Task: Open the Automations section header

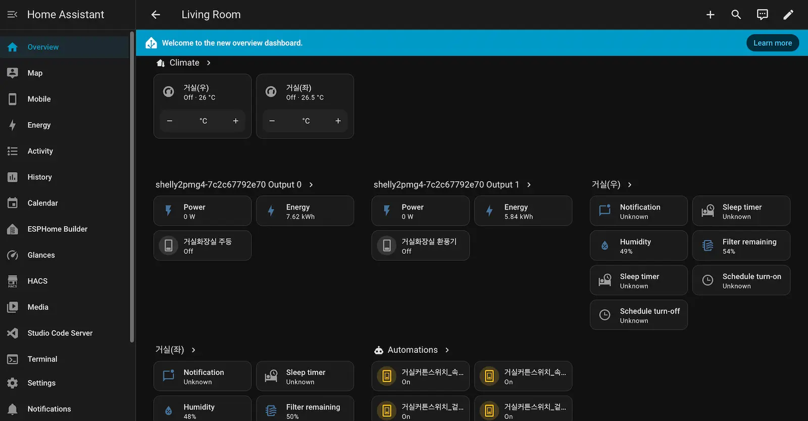Action: coord(412,350)
